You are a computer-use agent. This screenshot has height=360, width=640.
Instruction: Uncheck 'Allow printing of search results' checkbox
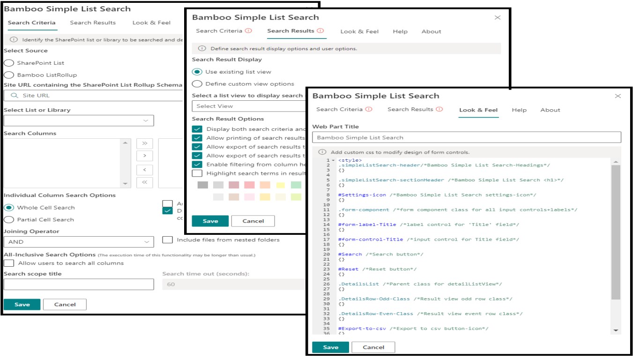pyautogui.click(x=197, y=138)
